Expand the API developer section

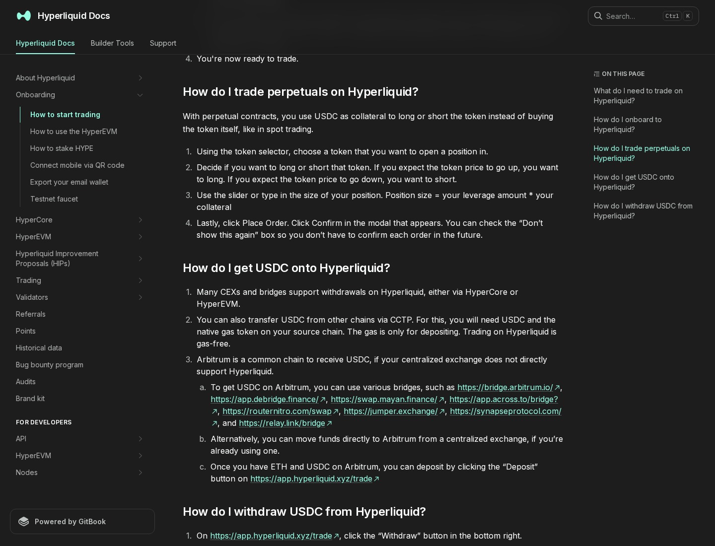tap(140, 439)
